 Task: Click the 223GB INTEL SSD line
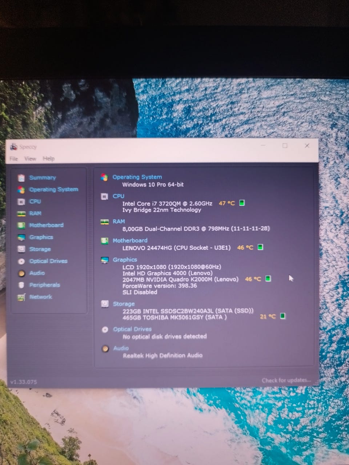point(188,311)
